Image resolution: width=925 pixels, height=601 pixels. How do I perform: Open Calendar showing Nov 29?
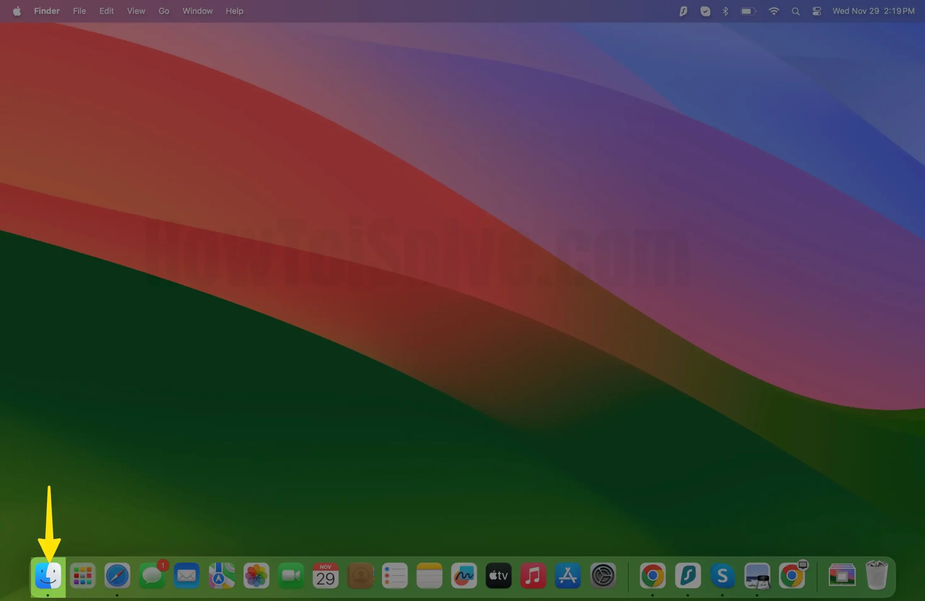pos(325,575)
